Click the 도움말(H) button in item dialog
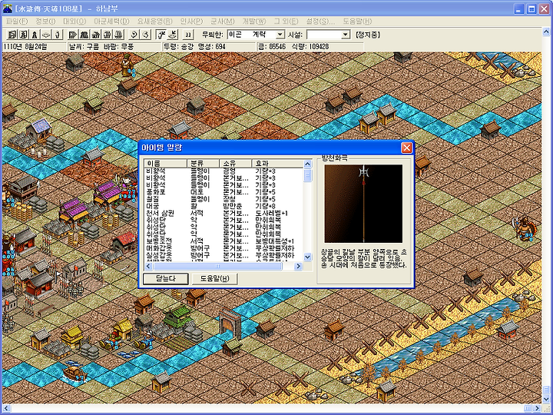The width and height of the screenshot is (553, 415). [214, 278]
